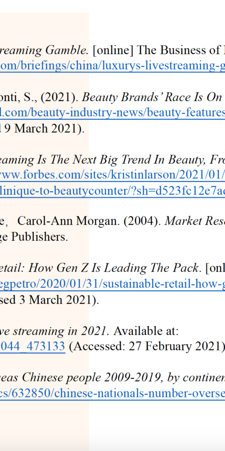Click the author text 'onti, S., (2021).'
The height and width of the screenshot is (451, 225).
(40, 97)
